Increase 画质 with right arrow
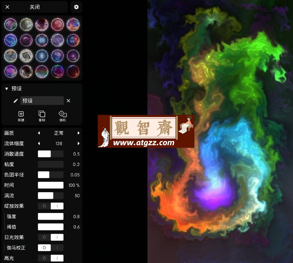The height and width of the screenshot is (263, 293). click(x=78, y=133)
